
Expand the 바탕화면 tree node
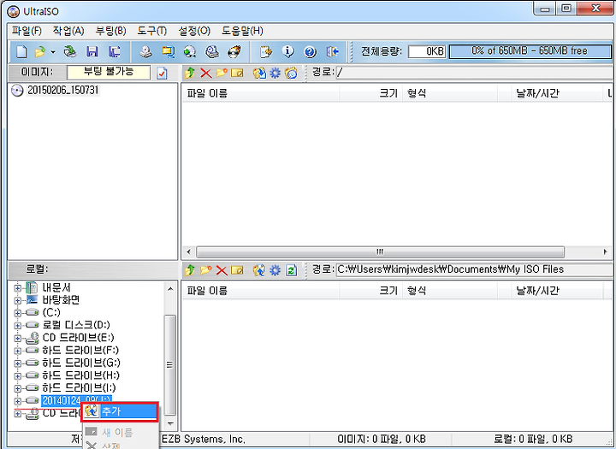(17, 301)
